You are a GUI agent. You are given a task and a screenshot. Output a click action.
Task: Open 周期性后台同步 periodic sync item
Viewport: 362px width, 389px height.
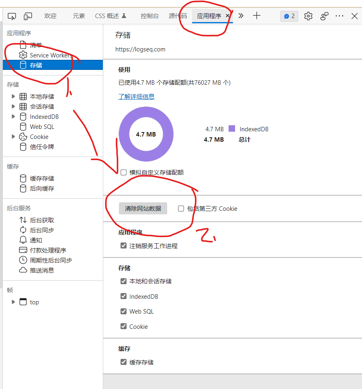tap(46, 260)
